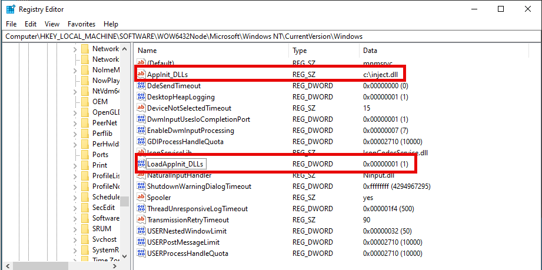Image resolution: width=542 pixels, height=270 pixels.
Task: Select the DdeSendTimeout DWORD icon
Action: click(141, 86)
